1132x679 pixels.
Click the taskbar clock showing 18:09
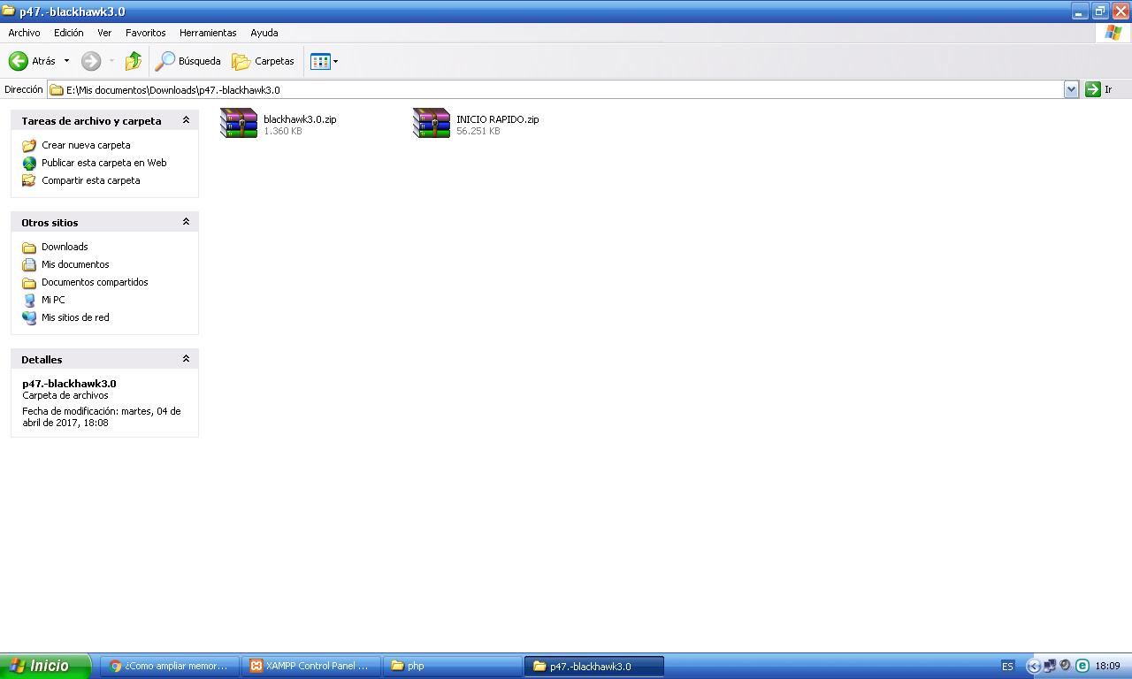(x=1107, y=667)
